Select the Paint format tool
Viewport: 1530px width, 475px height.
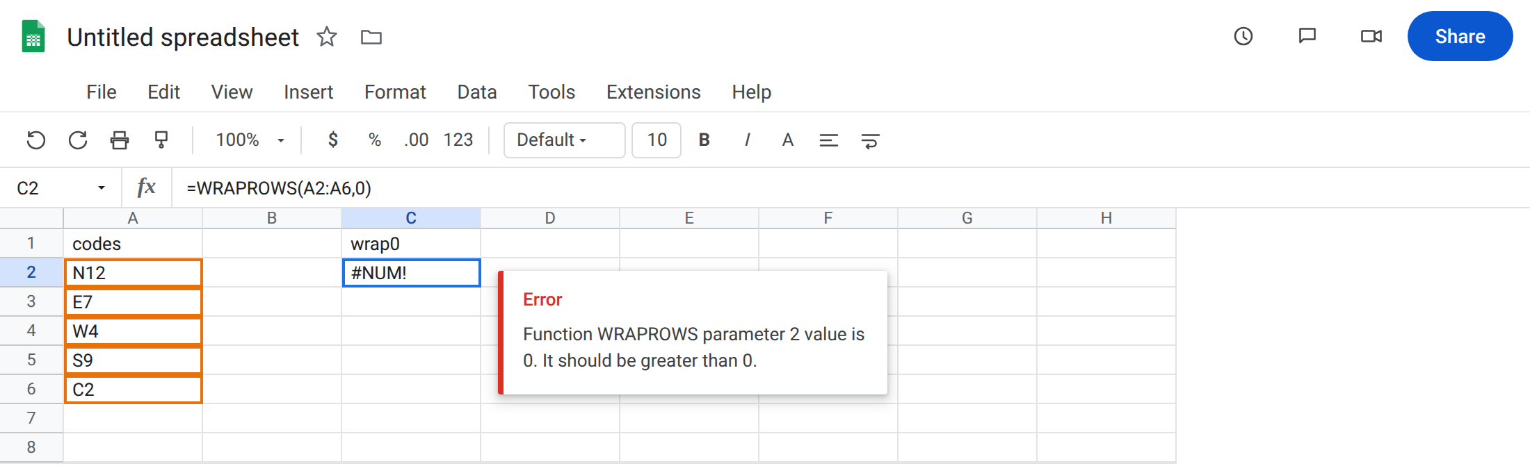pyautogui.click(x=161, y=140)
